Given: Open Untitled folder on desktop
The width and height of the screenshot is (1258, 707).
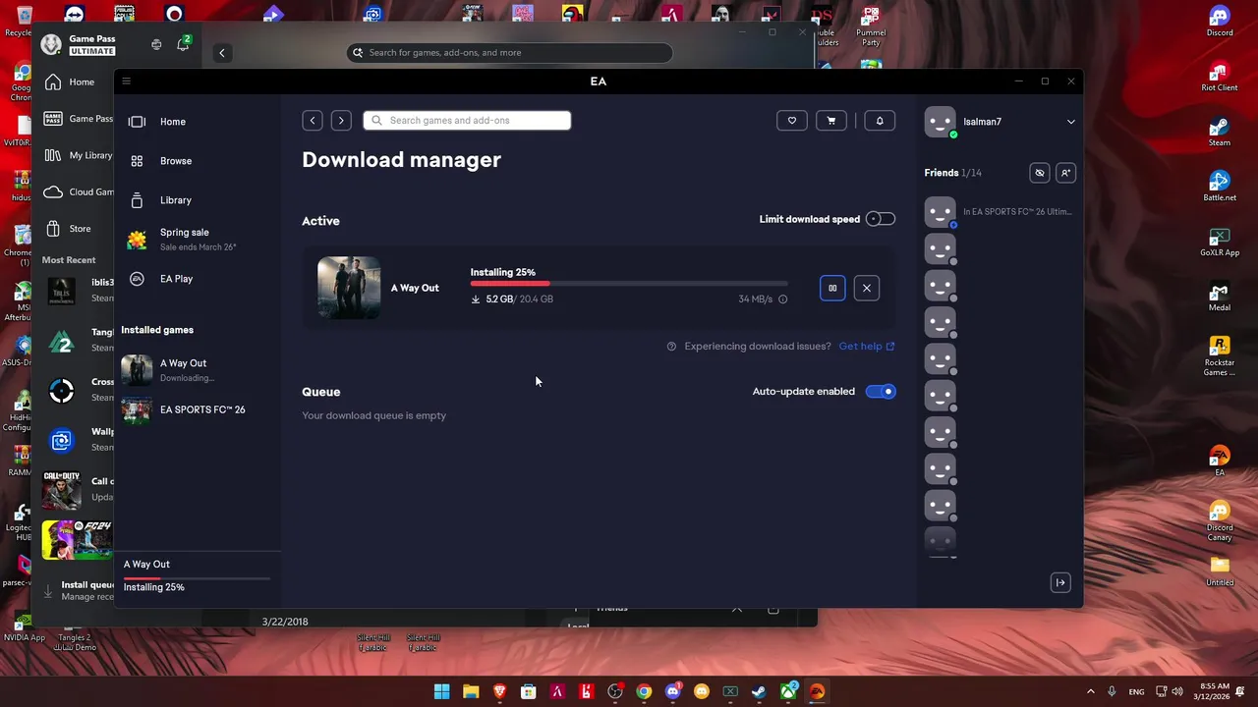Looking at the screenshot, I should [x=1220, y=571].
